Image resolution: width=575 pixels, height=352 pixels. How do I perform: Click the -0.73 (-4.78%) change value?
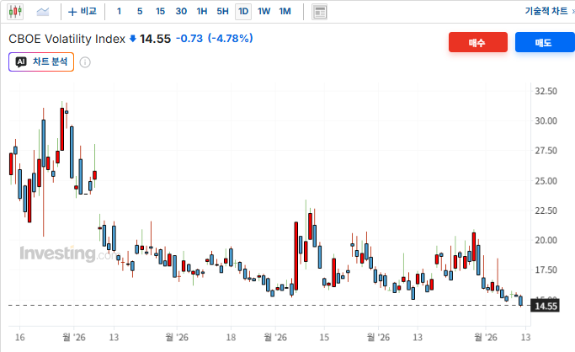click(215, 38)
